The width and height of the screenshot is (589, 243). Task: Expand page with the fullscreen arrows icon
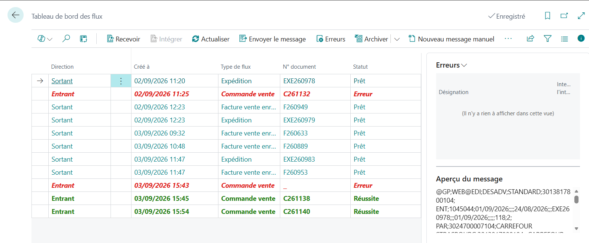point(581,16)
